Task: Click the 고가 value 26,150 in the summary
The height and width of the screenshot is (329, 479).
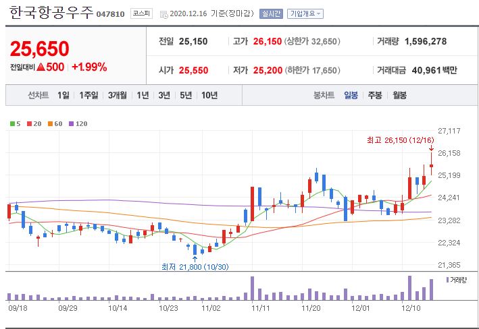Action: pos(268,42)
